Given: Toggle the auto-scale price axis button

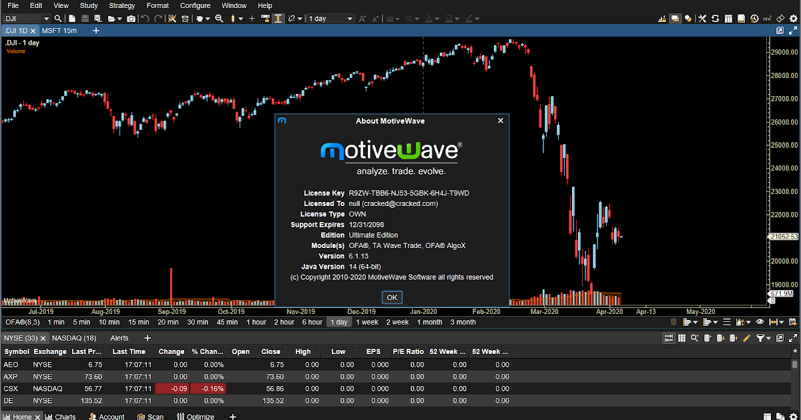Looking at the screenshot, I should (278, 18).
